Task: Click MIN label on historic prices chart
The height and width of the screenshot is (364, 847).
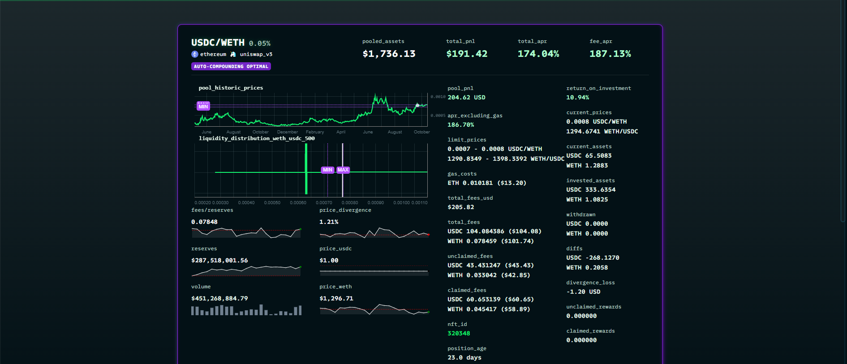Action: pyautogui.click(x=203, y=106)
